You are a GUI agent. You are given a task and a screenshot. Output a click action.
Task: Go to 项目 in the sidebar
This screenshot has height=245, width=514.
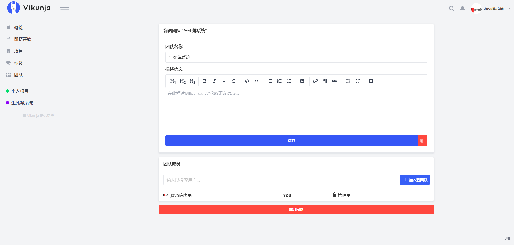coord(18,51)
